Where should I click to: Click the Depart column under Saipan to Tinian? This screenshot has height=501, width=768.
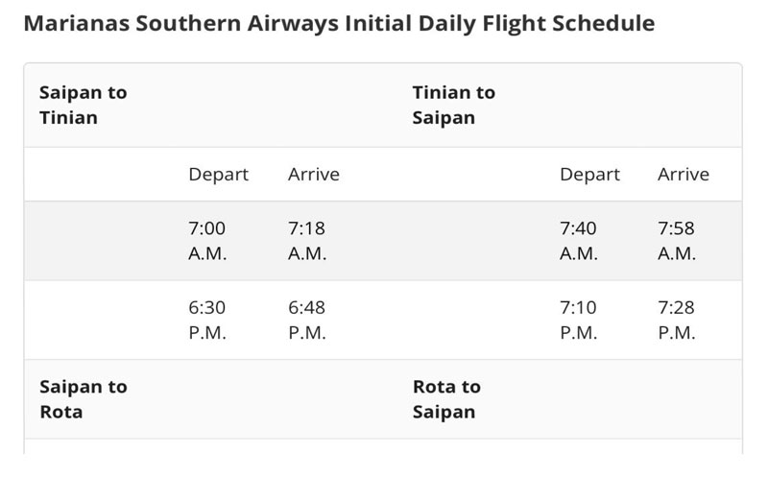[x=219, y=175]
